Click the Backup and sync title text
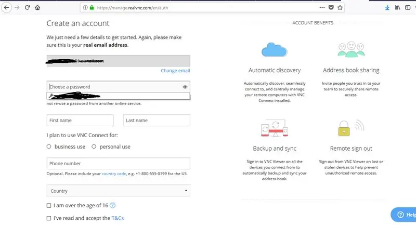The width and height of the screenshot is (416, 226). (x=275, y=149)
